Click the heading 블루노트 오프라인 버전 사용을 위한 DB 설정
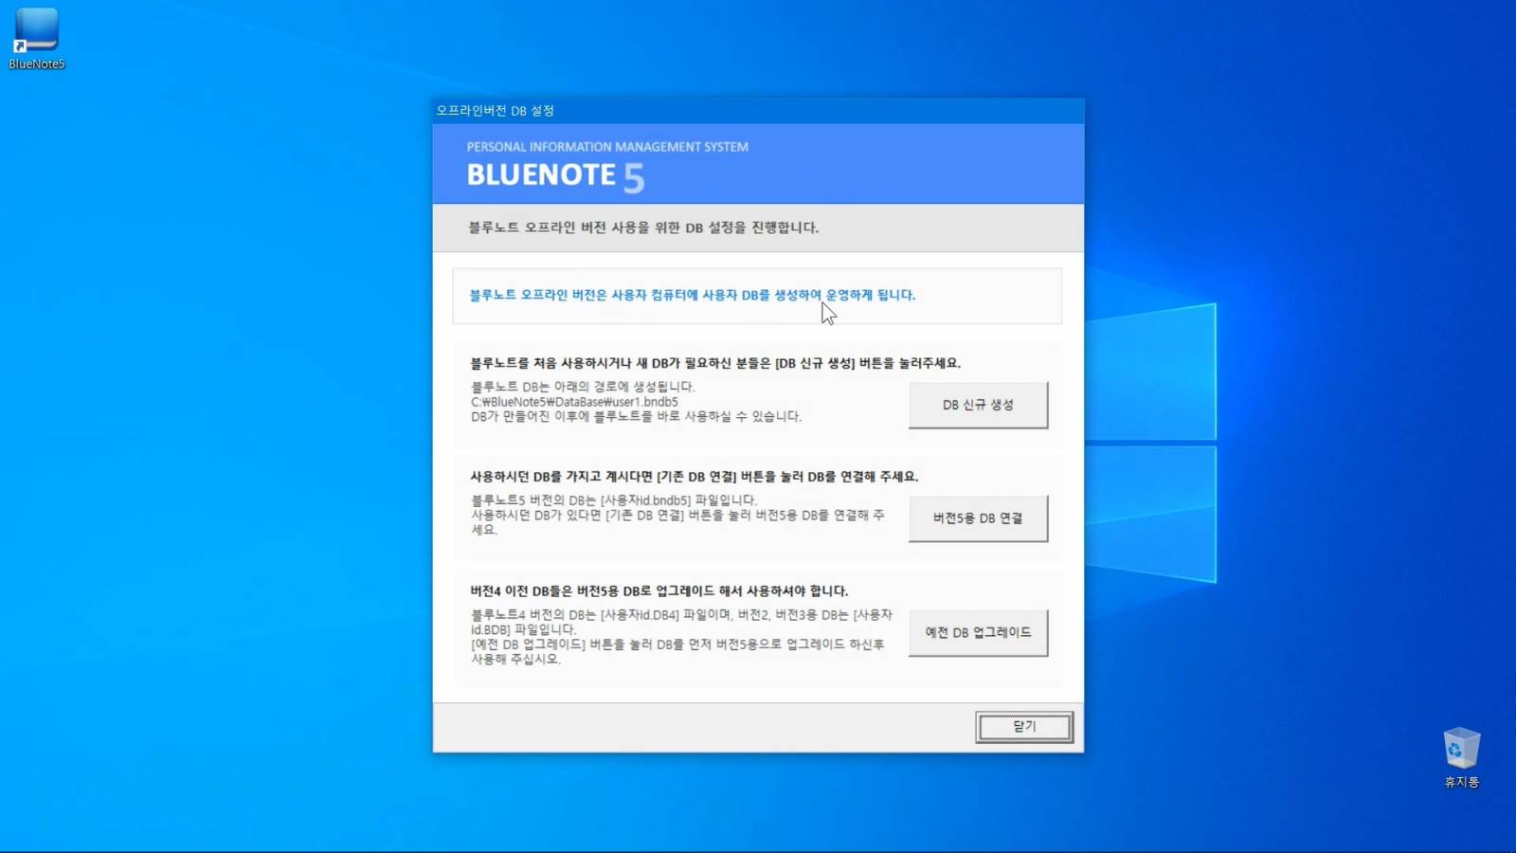Screen dimensions: 1516x853 [x=643, y=227]
